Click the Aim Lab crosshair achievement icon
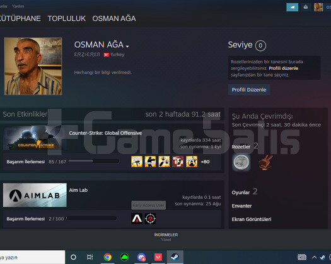Image resolution: width=331 pixels, height=264 pixels. [x=150, y=219]
